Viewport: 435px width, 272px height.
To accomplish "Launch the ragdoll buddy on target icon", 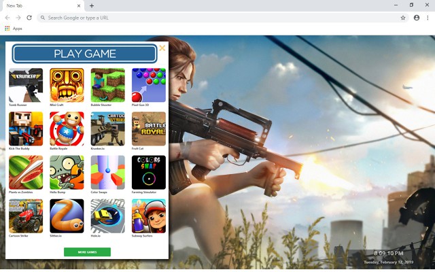I will click(x=67, y=129).
